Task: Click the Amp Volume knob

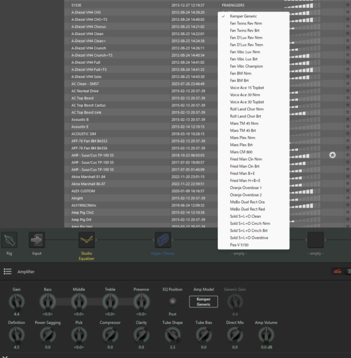Action: pos(266,335)
